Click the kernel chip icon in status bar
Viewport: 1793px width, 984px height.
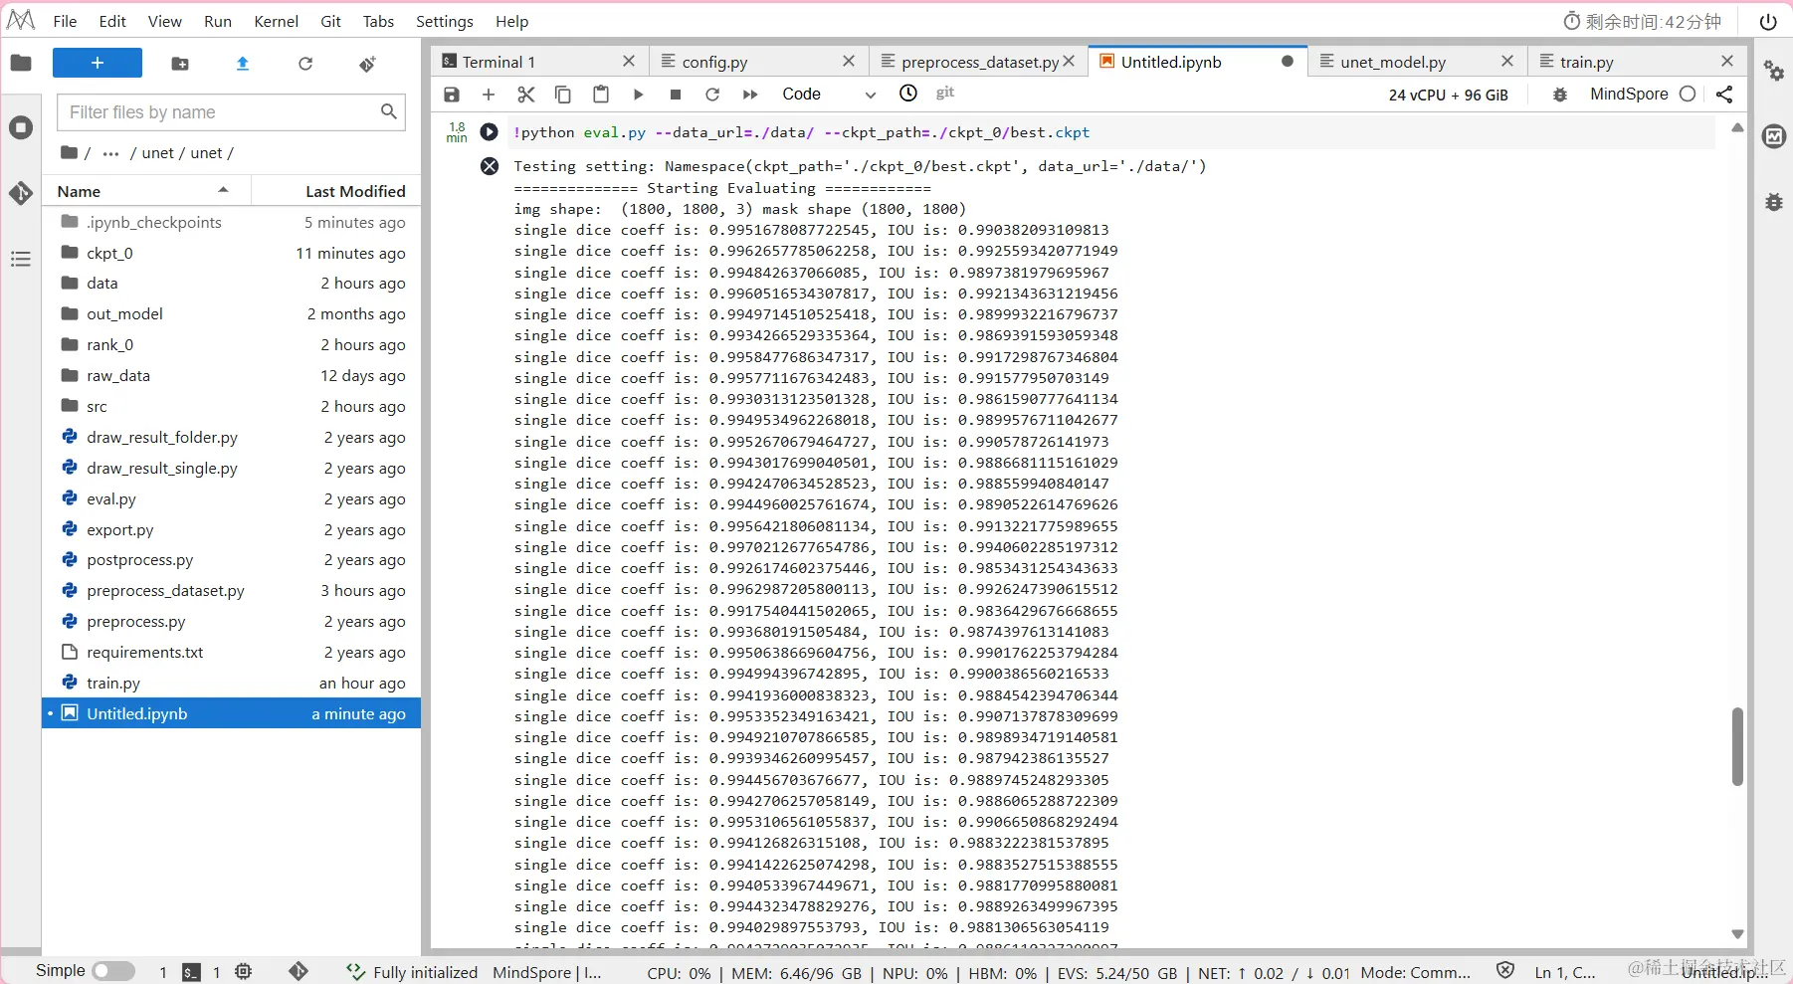pos(244,971)
